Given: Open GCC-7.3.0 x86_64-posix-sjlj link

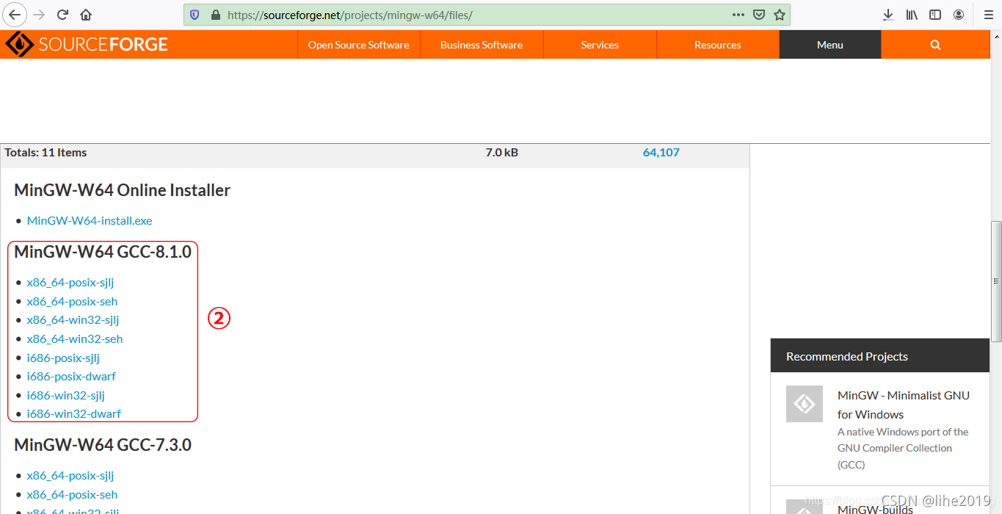Looking at the screenshot, I should click(x=70, y=475).
